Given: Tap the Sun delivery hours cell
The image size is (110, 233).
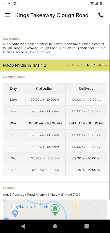Looking at the screenshot, I should (x=86, y=170).
